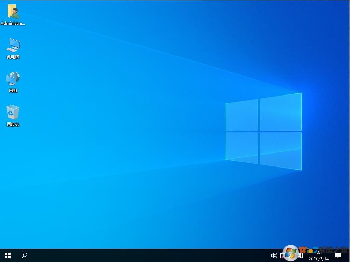350x262 pixels.
Task: Open the speaker volume control in the tray
Action: pyautogui.click(x=274, y=255)
